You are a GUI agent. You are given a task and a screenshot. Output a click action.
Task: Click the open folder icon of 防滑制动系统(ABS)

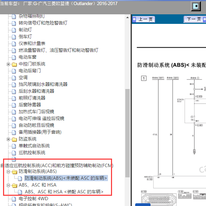14,172
